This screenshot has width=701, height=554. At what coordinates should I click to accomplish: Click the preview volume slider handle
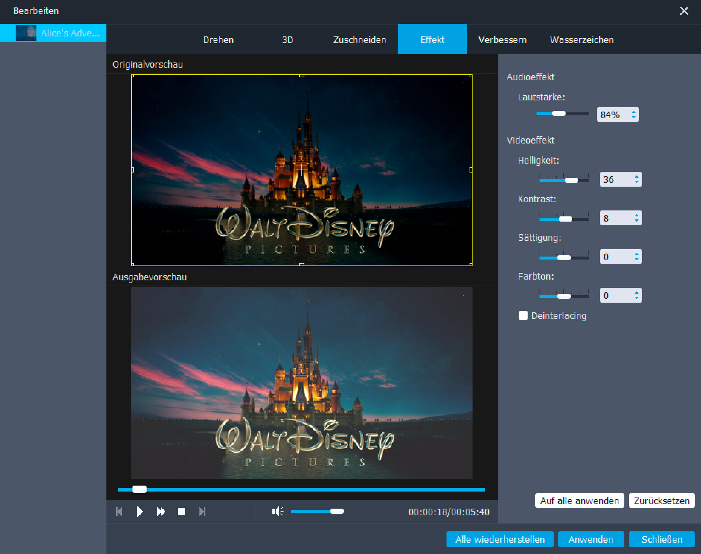(337, 512)
